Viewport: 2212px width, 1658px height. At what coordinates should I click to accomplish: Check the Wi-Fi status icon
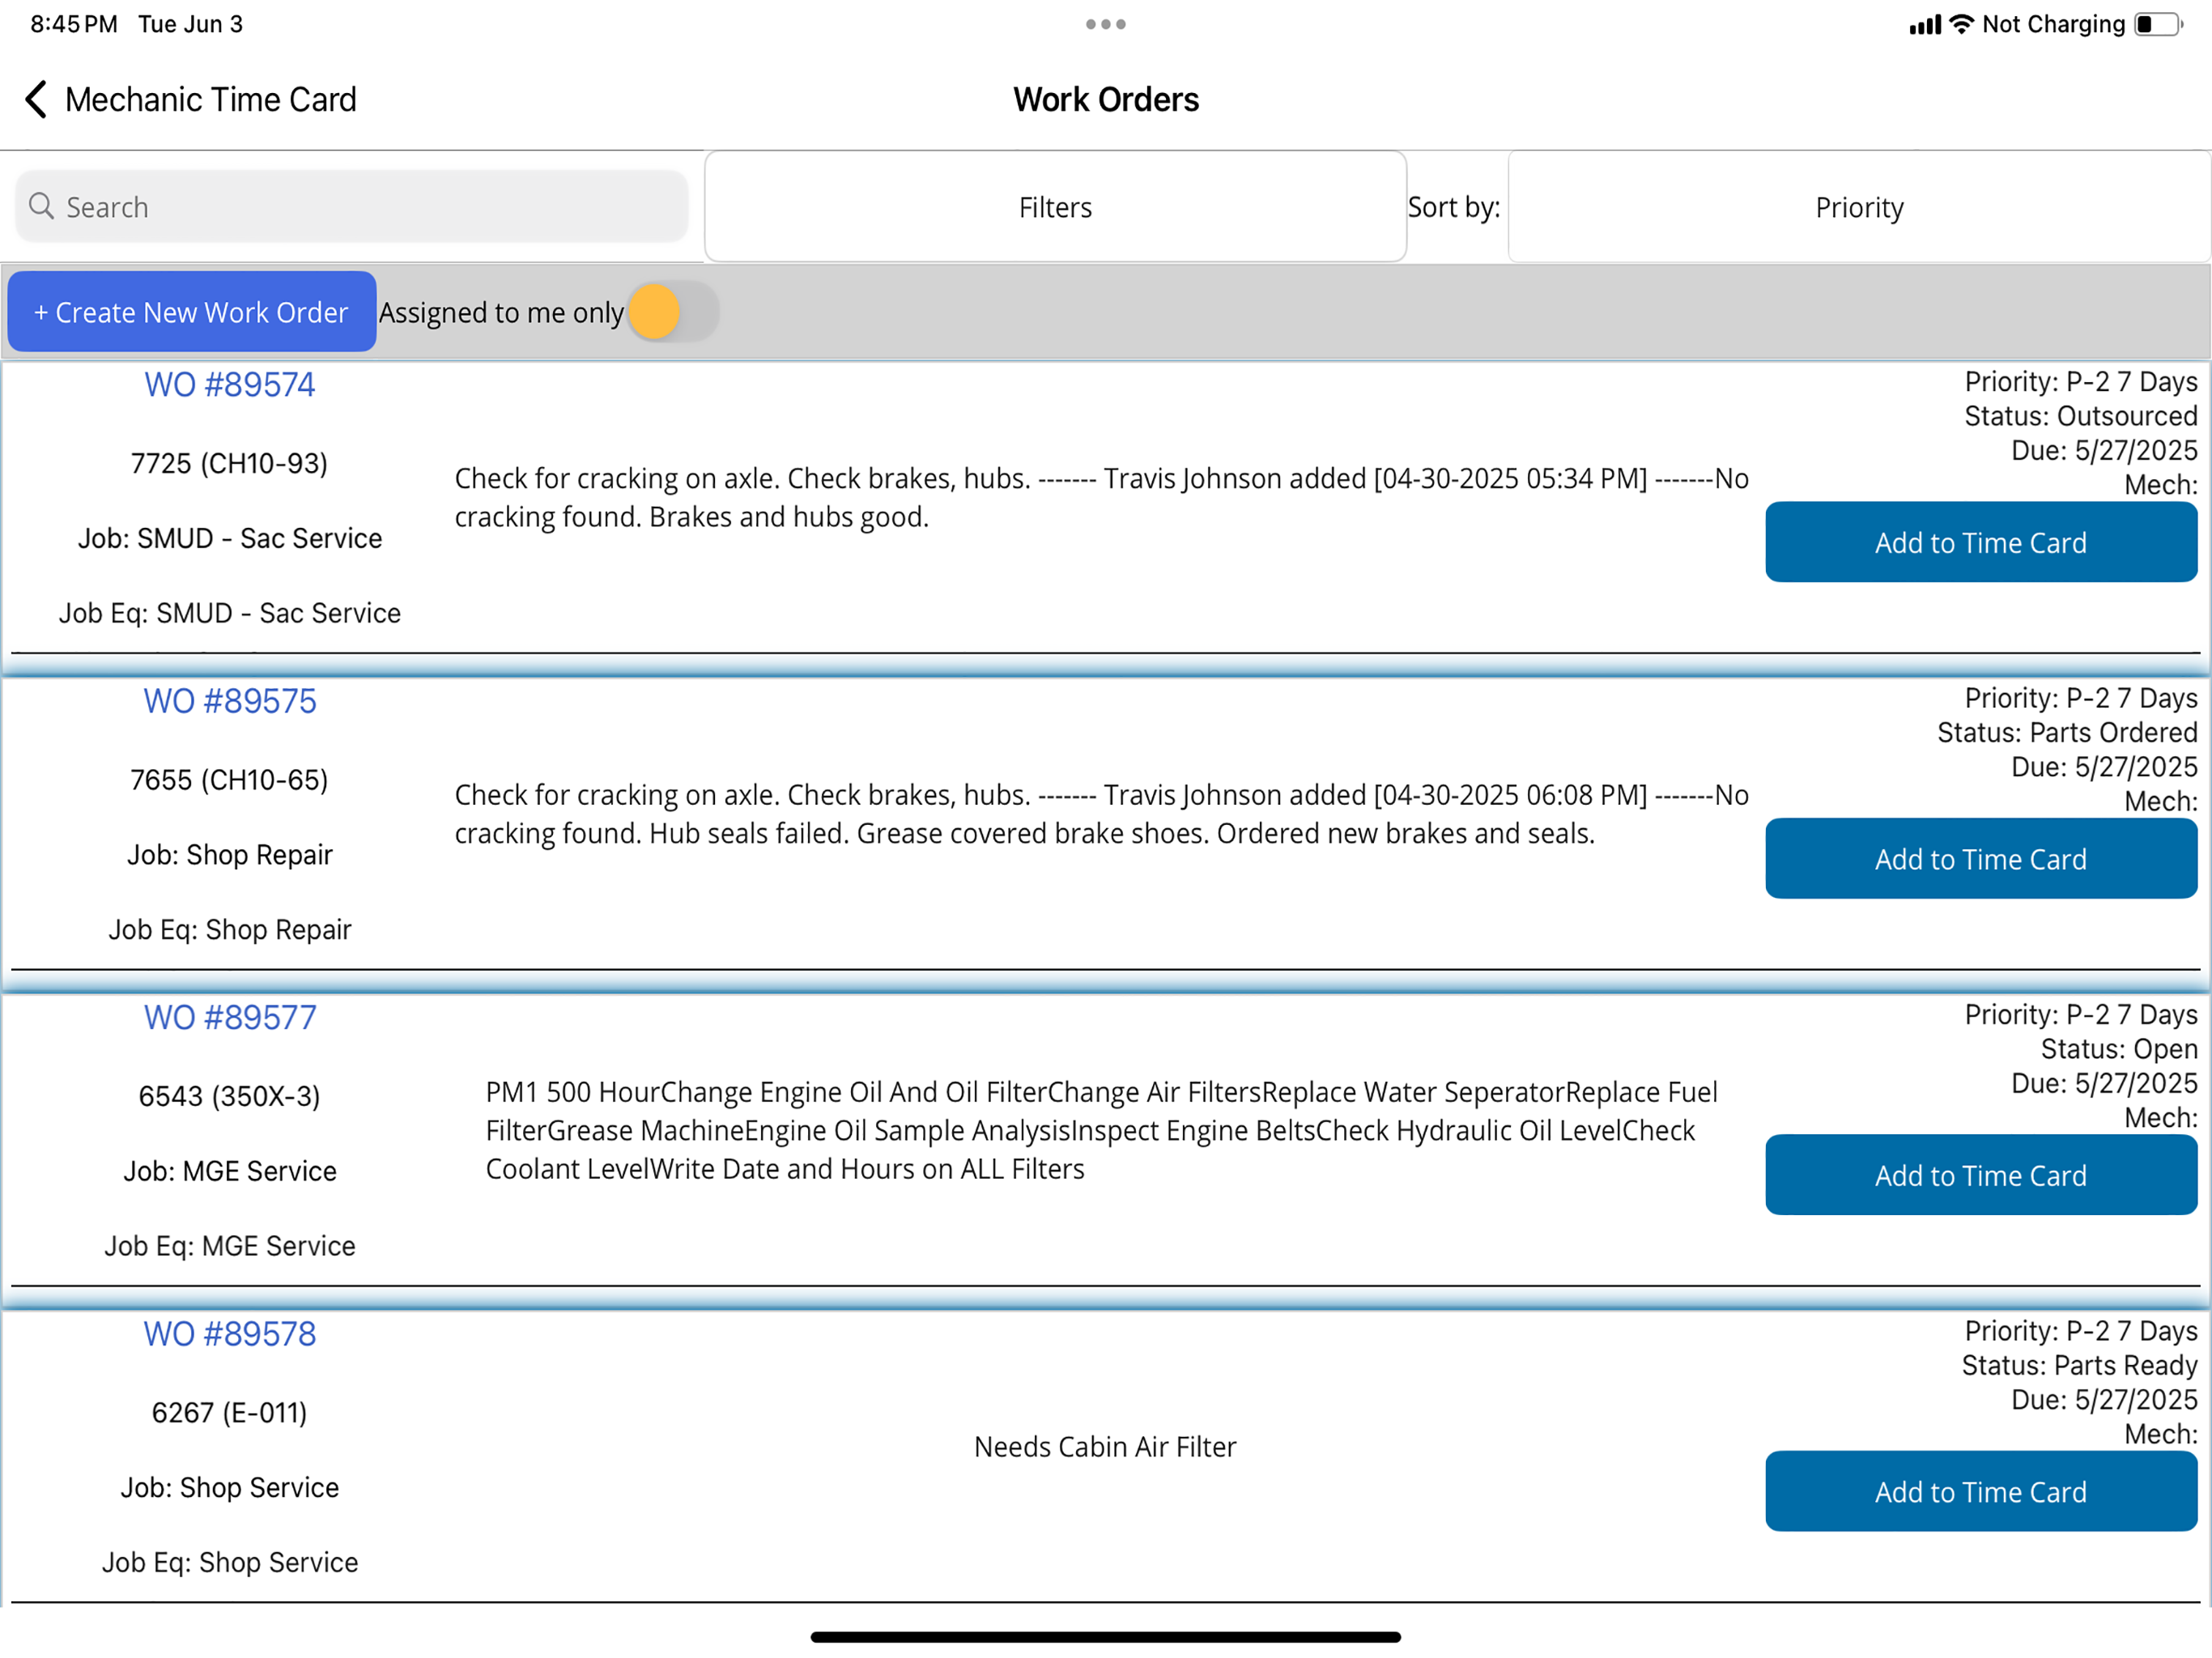(1962, 24)
